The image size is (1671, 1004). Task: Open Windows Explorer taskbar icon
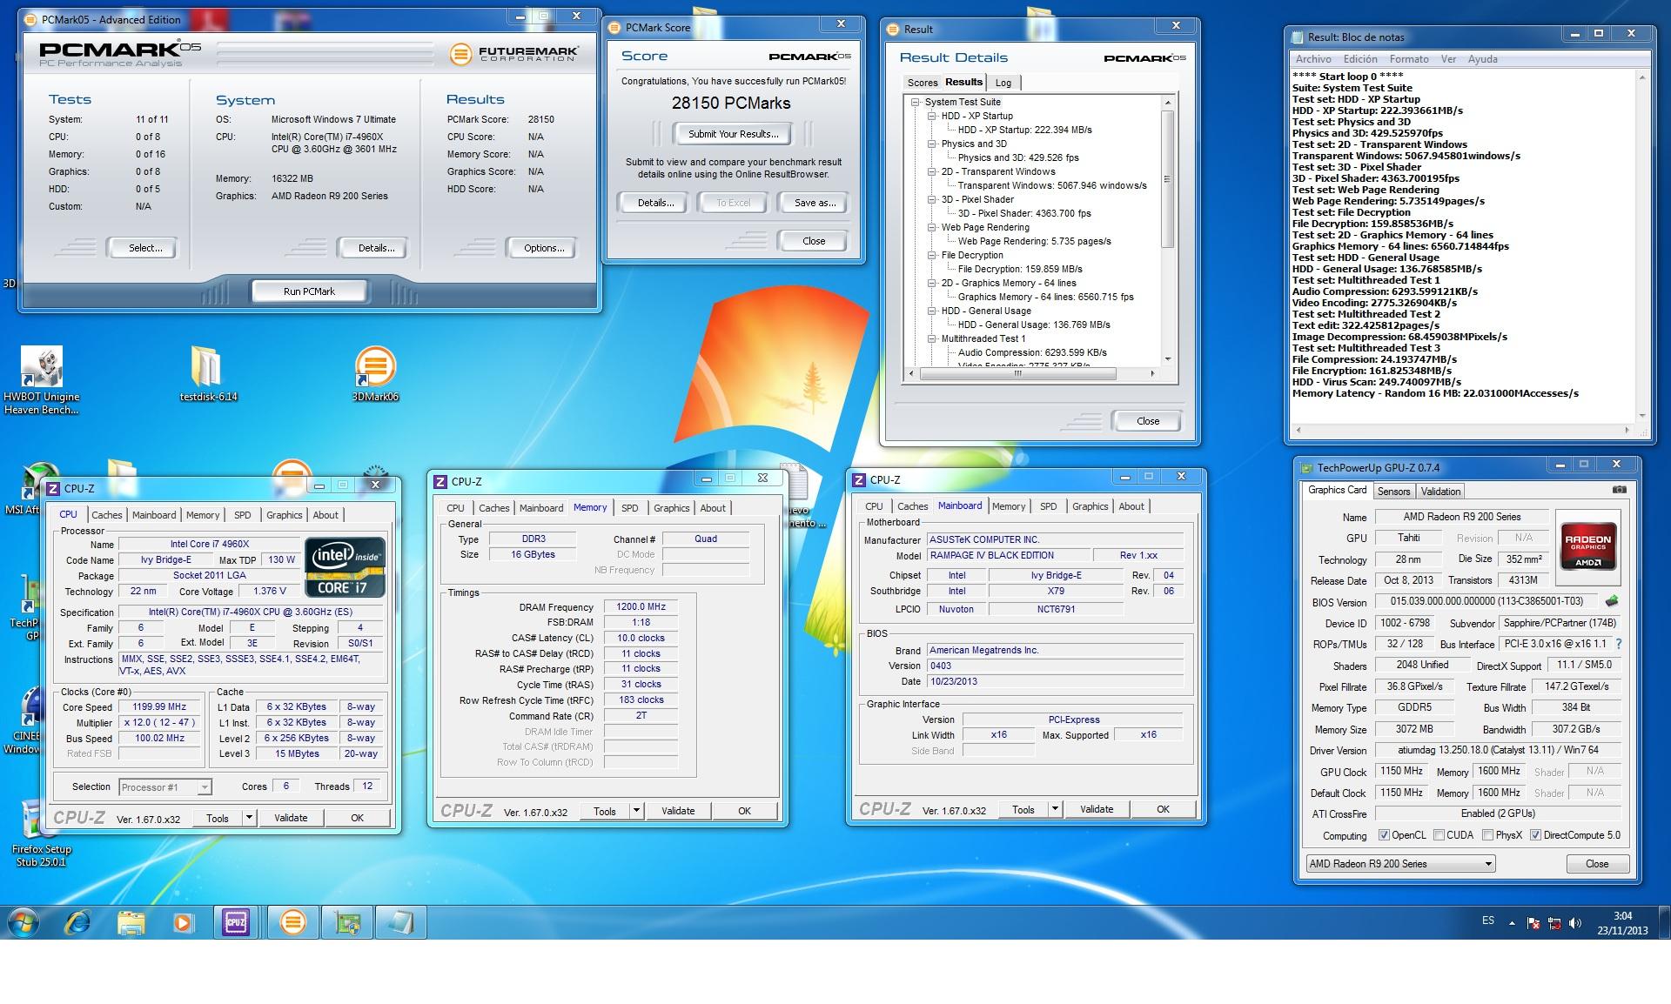click(x=131, y=922)
